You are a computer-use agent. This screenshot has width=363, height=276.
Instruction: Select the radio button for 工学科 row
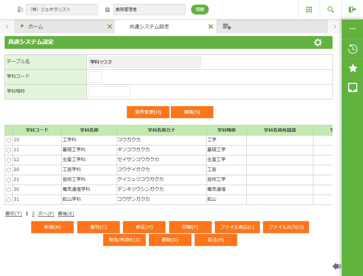click(9, 140)
